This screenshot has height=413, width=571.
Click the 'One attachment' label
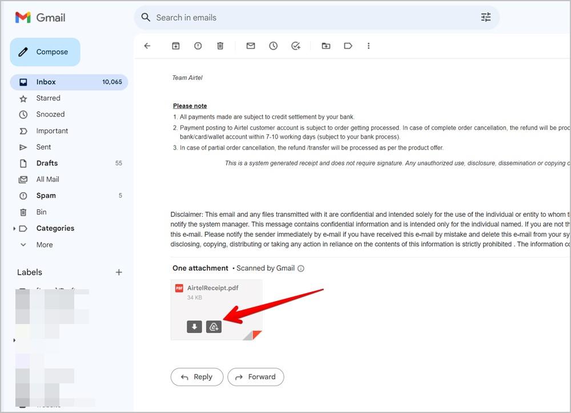200,268
